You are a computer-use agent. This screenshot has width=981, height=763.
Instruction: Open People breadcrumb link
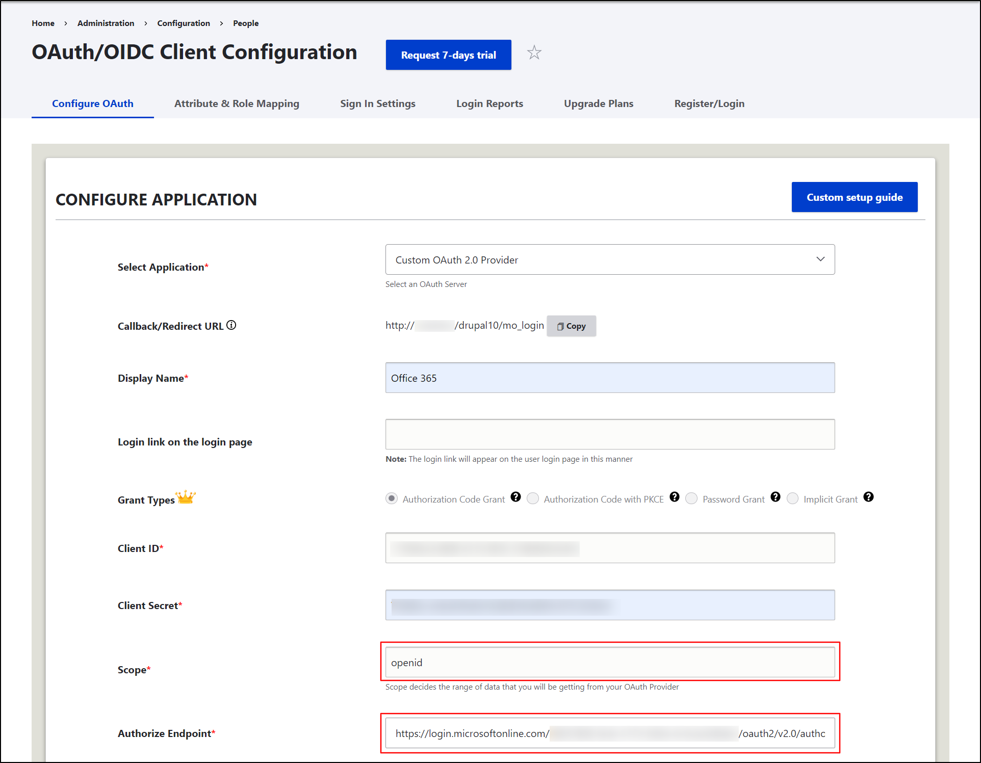[x=246, y=23]
